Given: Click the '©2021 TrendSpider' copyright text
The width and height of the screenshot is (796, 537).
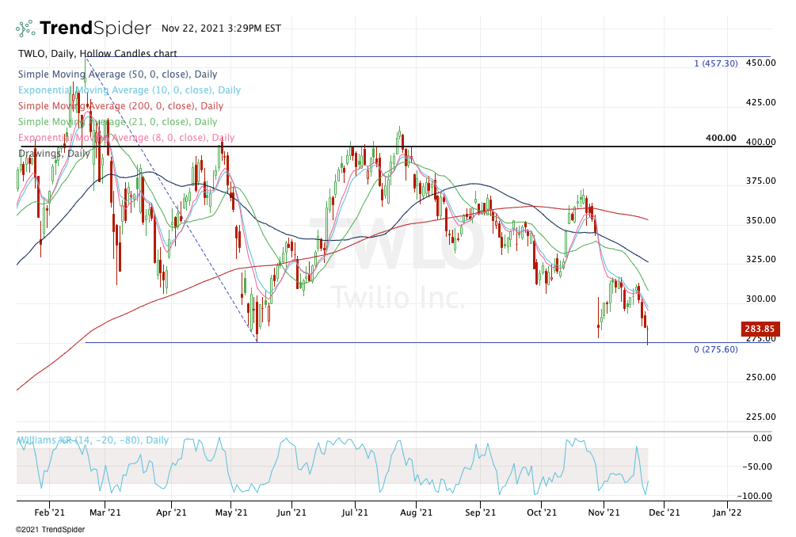Looking at the screenshot, I should pyautogui.click(x=50, y=530).
